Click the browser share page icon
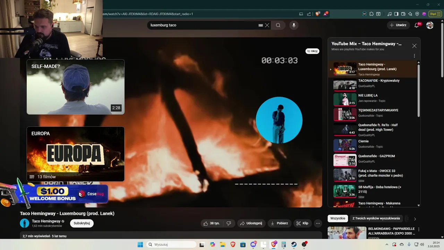444x250 pixels. [x=309, y=14]
